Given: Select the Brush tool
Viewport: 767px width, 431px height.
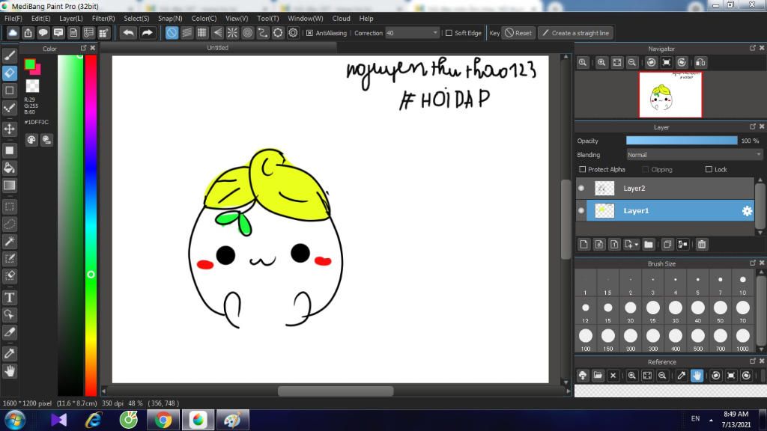Looking at the screenshot, I should [x=9, y=55].
